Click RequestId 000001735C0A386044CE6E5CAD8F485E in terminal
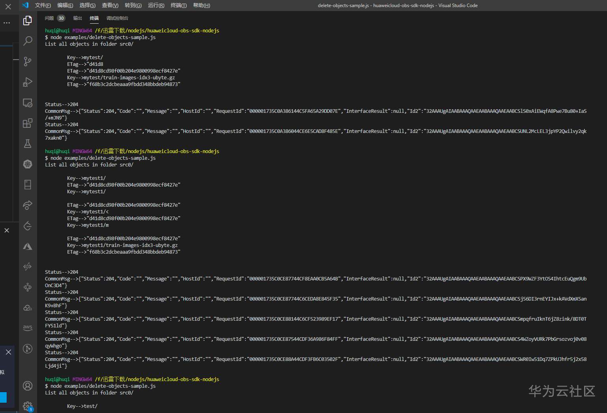 [294, 131]
